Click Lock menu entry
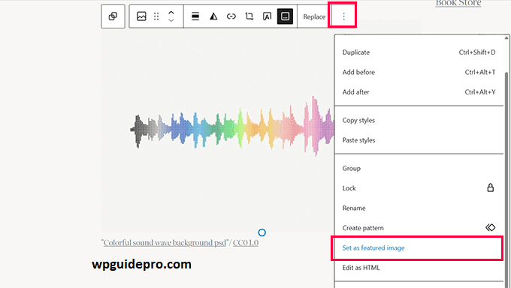 419,188
